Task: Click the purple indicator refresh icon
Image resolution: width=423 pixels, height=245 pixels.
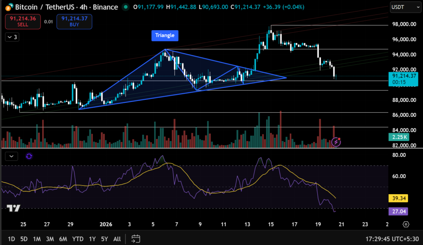Action: 29,156
